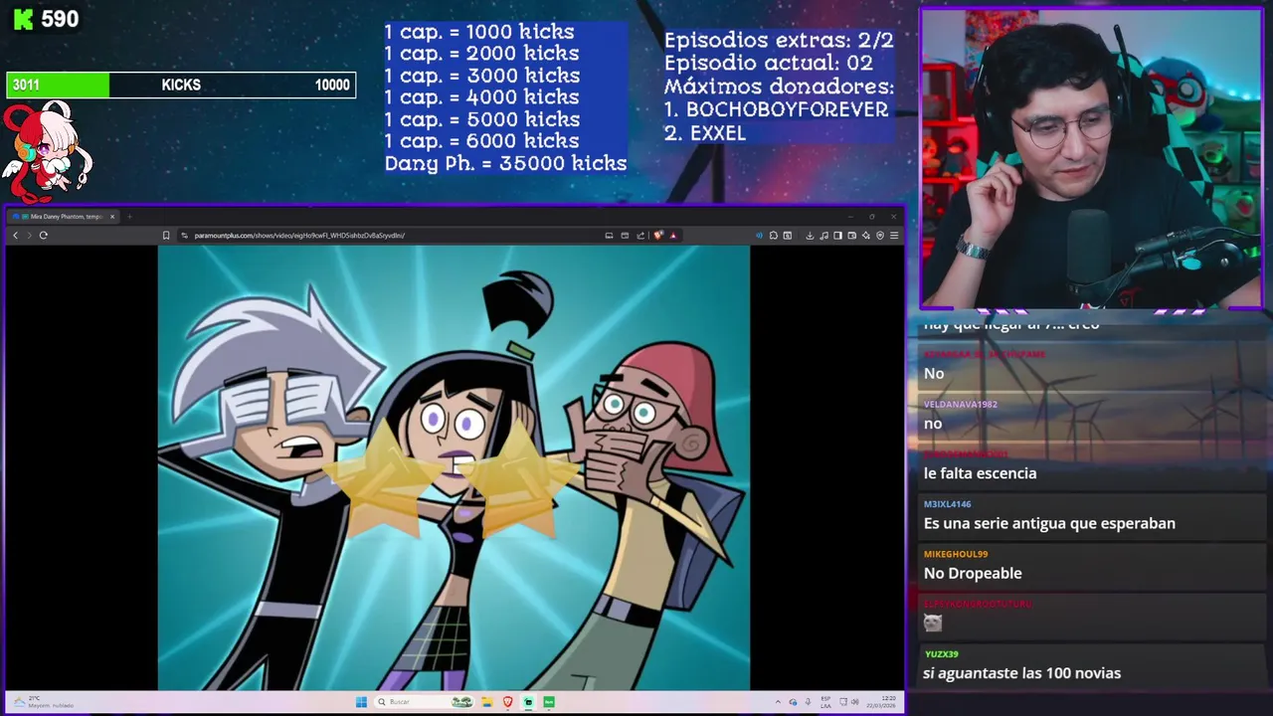Click the streamer webcam feed

click(1091, 159)
